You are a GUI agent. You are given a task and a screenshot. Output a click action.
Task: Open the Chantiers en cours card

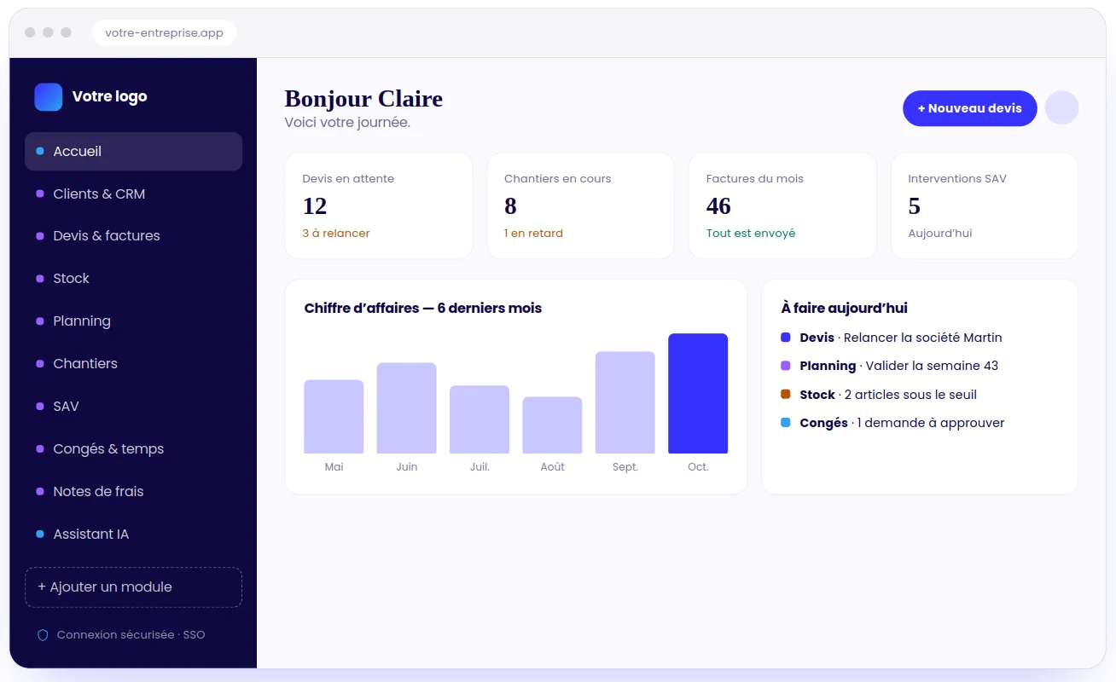click(580, 205)
